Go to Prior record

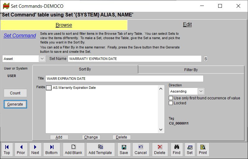[21, 149]
